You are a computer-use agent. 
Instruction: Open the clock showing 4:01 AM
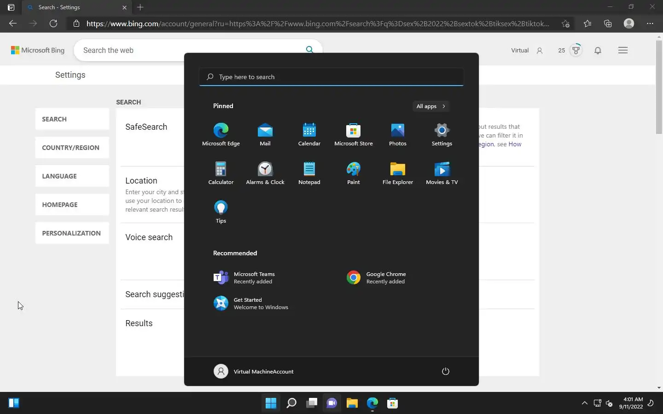[x=631, y=403]
